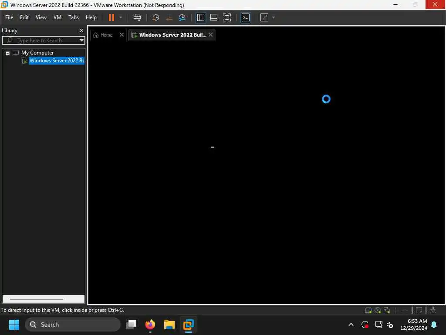This screenshot has height=335, width=446.
Task: Click the VMware Workstation taskbar icon
Action: click(x=188, y=325)
